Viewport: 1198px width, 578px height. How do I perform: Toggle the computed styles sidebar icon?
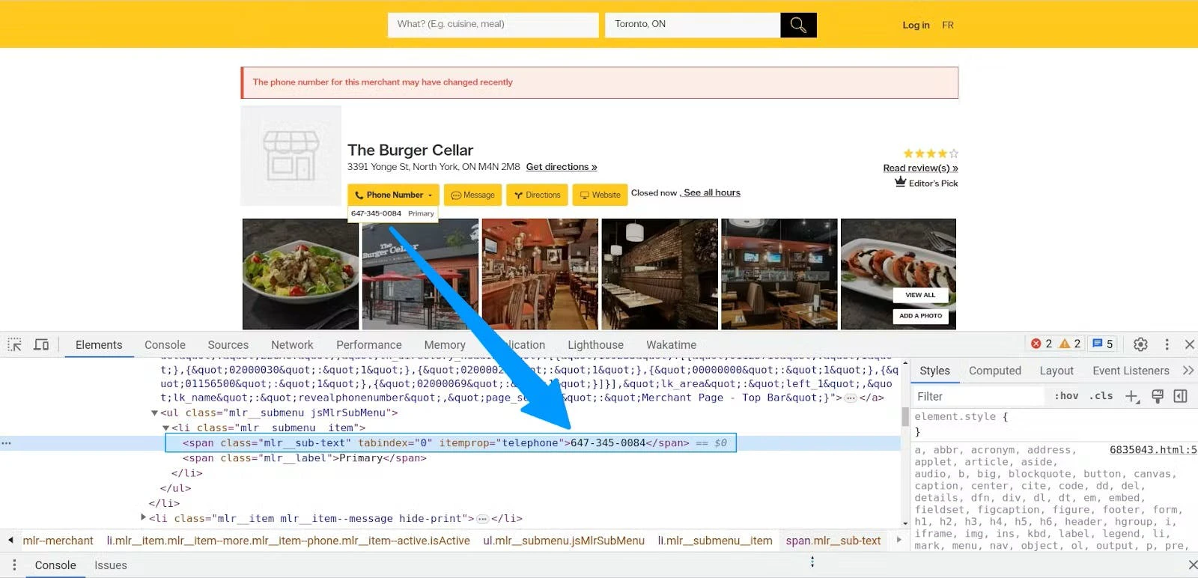[1181, 396]
